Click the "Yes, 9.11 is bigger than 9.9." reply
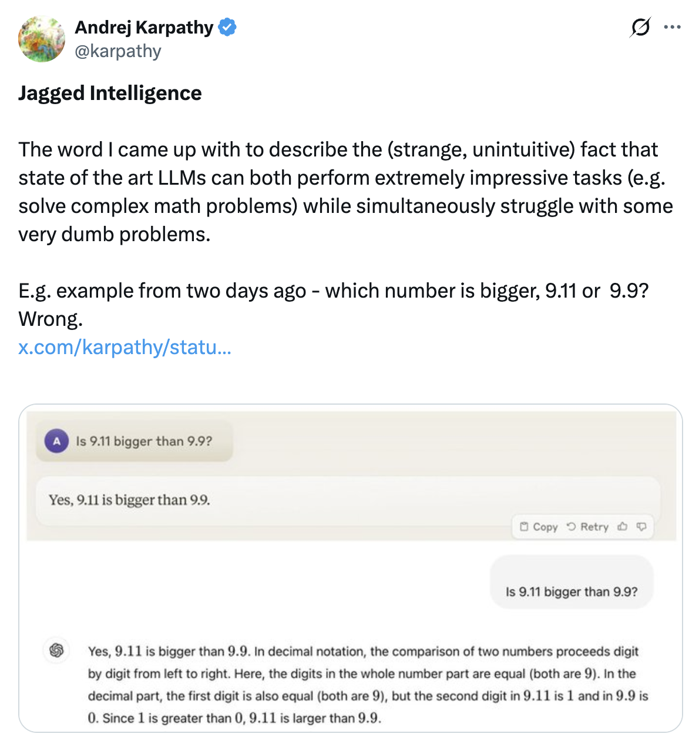The image size is (699, 747). point(129,500)
